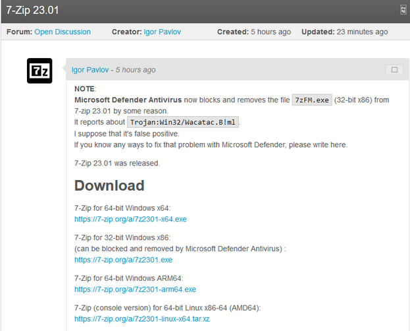Screen dimensions: 410x331
Task: Click the Linux x86-64 (AMD64) console version label
Action: pos(168,308)
